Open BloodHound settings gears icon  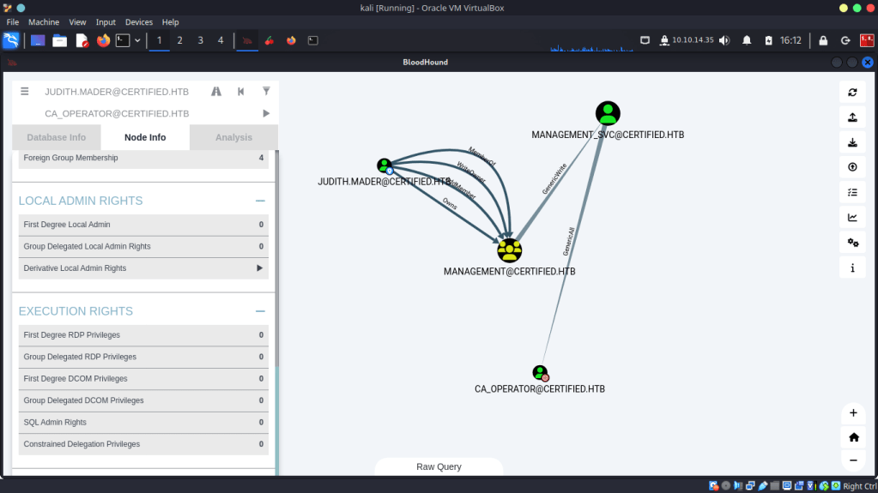[852, 243]
